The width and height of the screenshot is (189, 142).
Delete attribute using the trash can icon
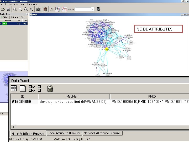pyautogui.click(x=50, y=89)
